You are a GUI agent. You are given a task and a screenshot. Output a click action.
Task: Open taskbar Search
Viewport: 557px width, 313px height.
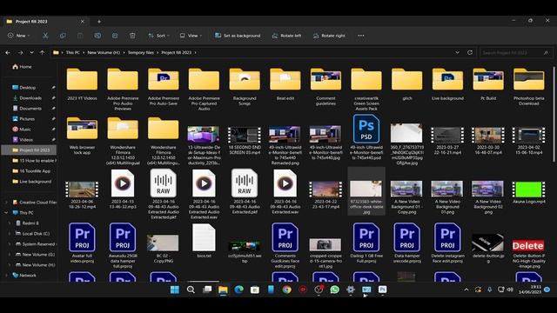[x=191, y=290]
